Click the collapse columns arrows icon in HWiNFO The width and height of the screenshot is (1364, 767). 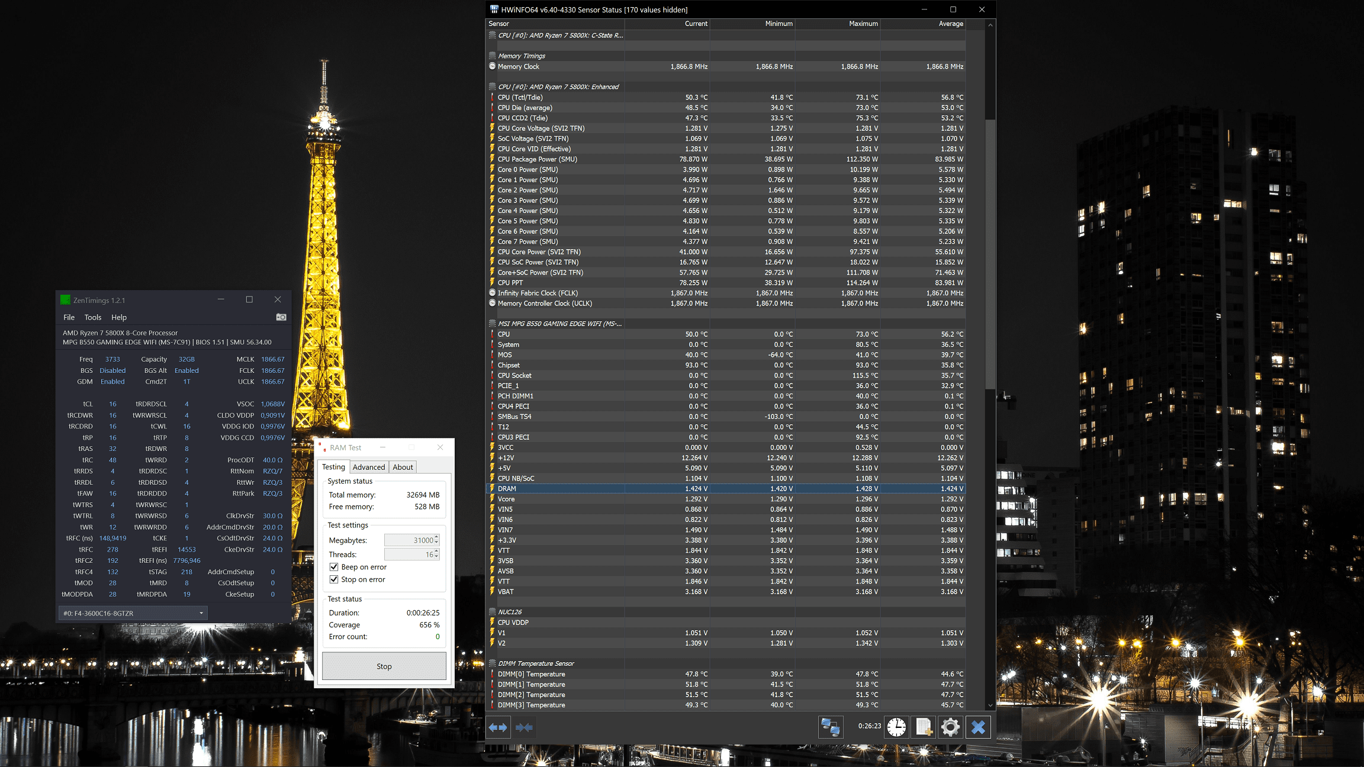524,727
